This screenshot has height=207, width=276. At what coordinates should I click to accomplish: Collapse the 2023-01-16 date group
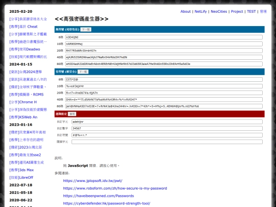click(x=21, y=125)
